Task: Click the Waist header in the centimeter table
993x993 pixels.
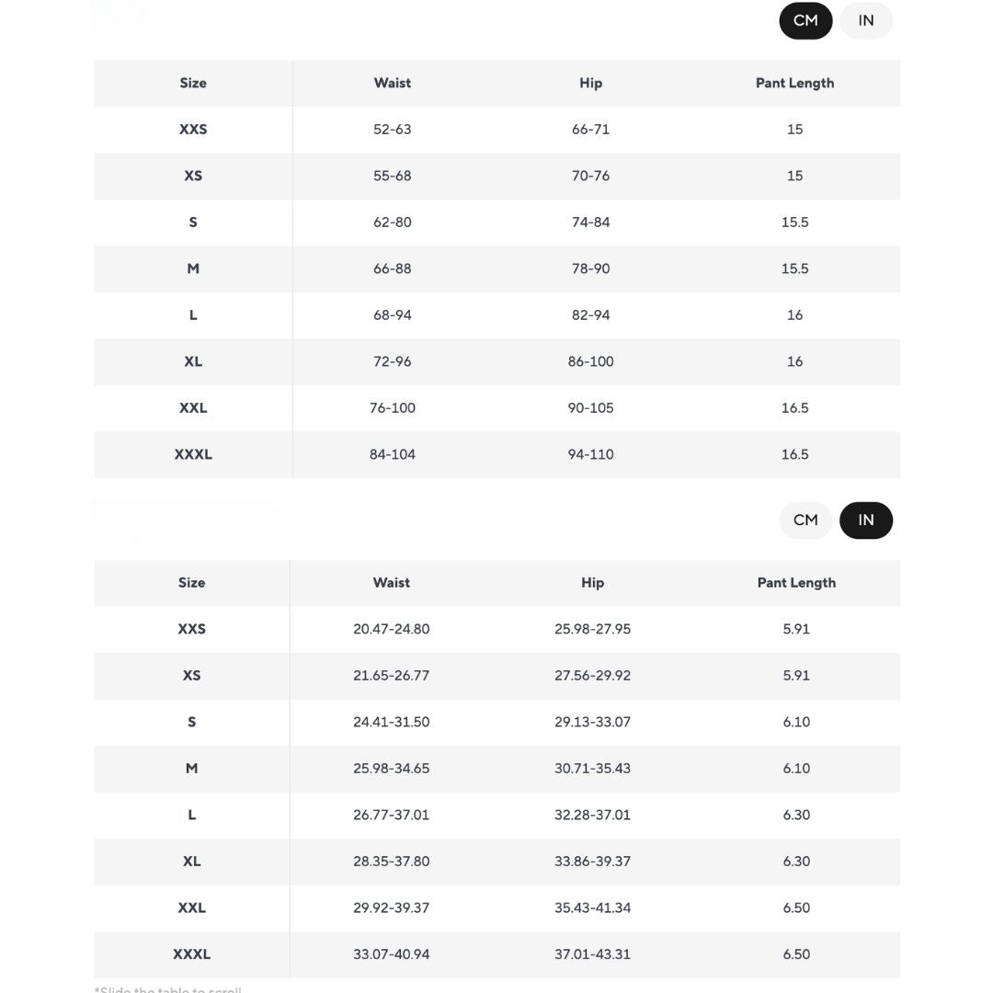Action: pos(393,83)
